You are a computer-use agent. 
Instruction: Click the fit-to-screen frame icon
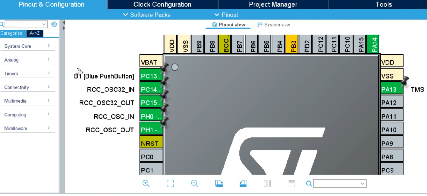[170, 184]
